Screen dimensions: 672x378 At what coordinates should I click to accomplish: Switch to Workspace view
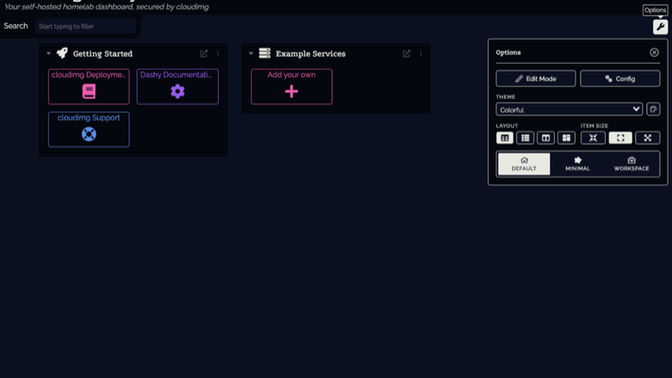pyautogui.click(x=632, y=164)
